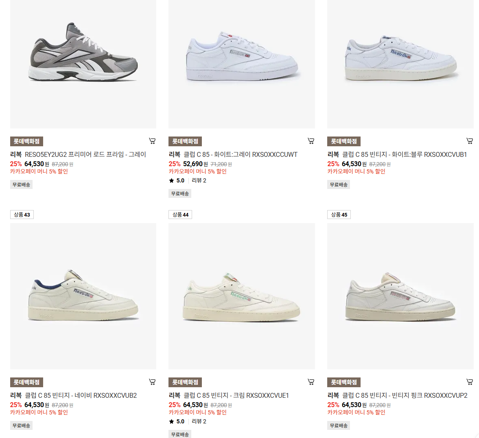Add Club C 85 Vintage Pink to cart
This screenshot has width=479, height=438.
point(470,382)
